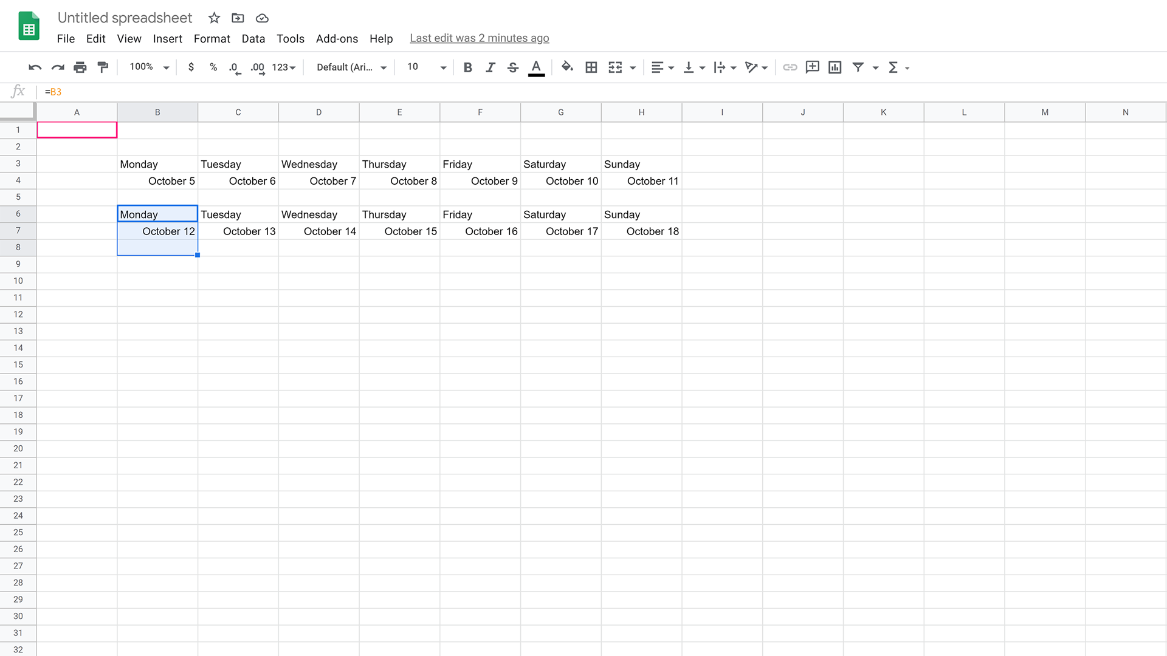This screenshot has width=1167, height=656.
Task: Toggle italic formatting
Action: coord(490,67)
